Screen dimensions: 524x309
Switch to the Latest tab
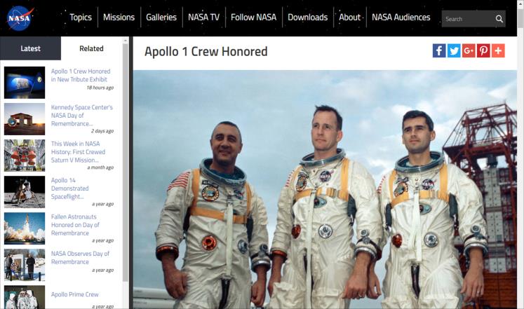click(30, 49)
